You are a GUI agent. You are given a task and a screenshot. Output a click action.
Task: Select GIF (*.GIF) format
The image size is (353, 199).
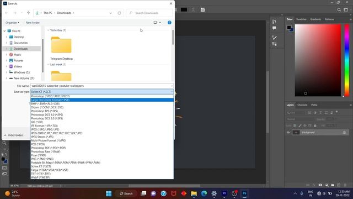[x=102, y=122]
